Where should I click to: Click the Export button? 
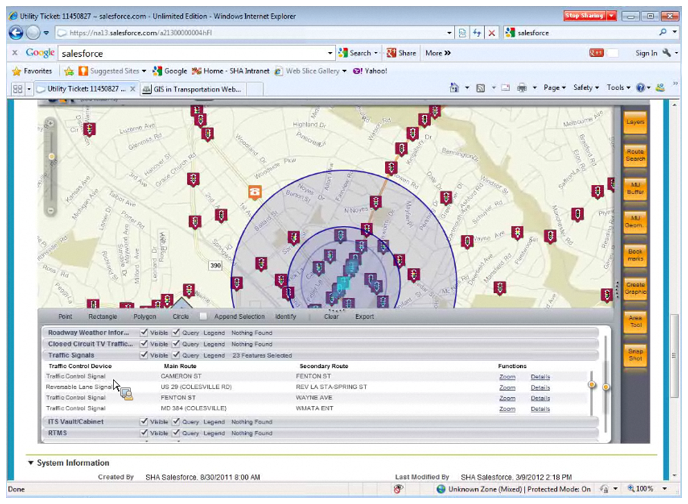click(x=364, y=317)
